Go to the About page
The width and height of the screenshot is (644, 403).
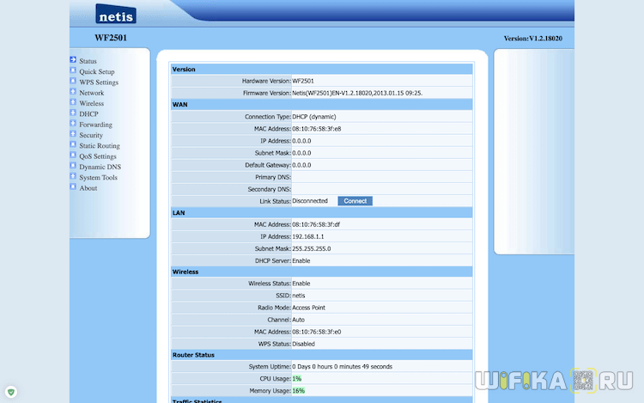[88, 188]
